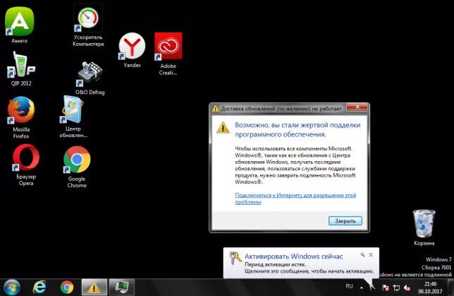Open Adobe Creative Cloud desktop icon

(x=168, y=54)
